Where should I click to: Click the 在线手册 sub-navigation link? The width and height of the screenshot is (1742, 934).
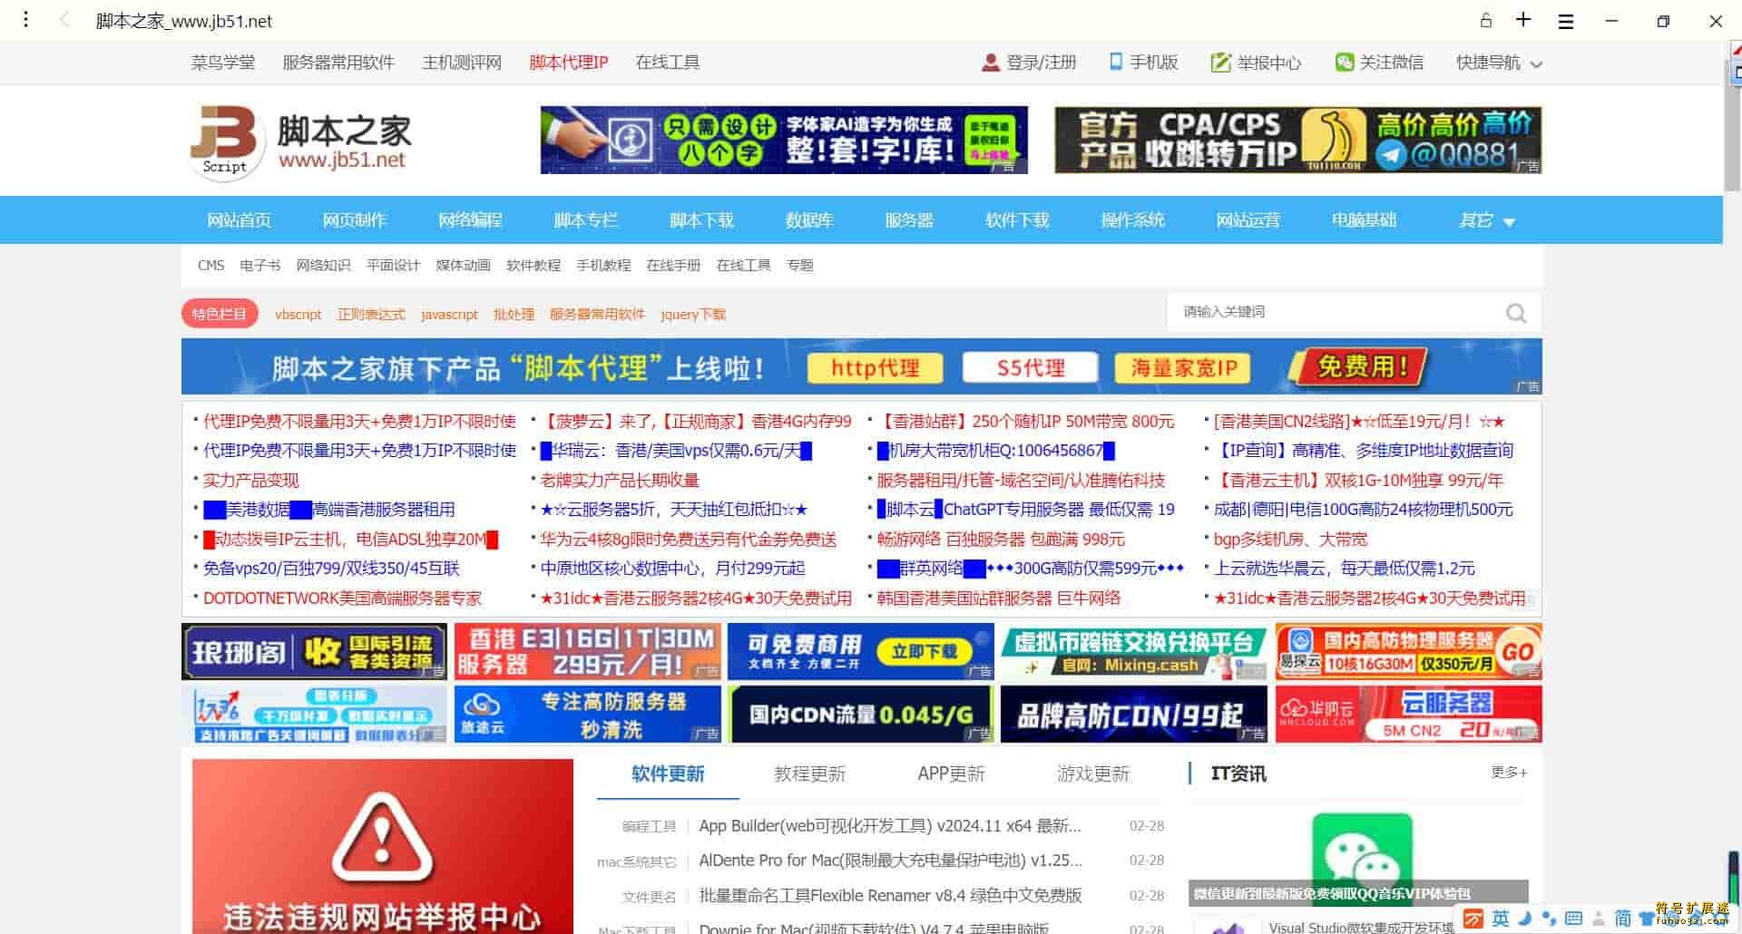click(x=673, y=266)
